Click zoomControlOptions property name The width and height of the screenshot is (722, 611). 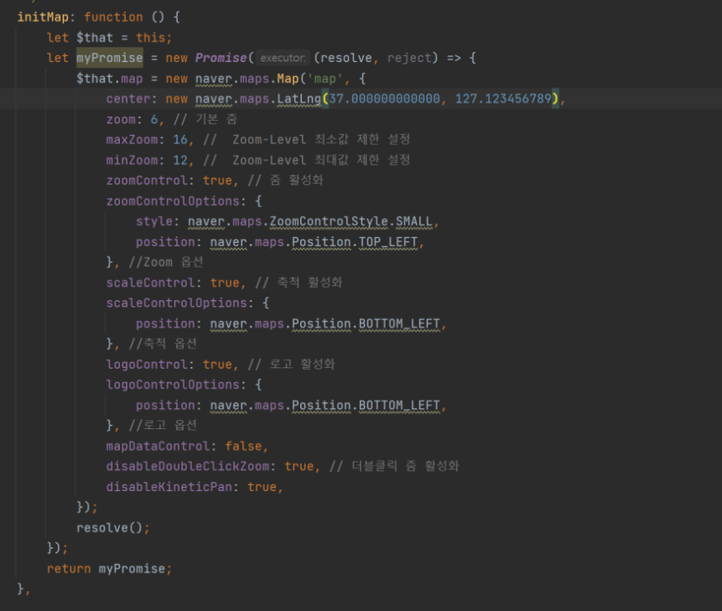coord(173,201)
